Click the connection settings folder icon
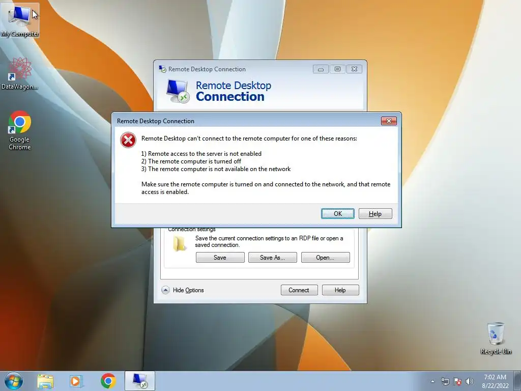The height and width of the screenshot is (391, 521). (x=180, y=243)
